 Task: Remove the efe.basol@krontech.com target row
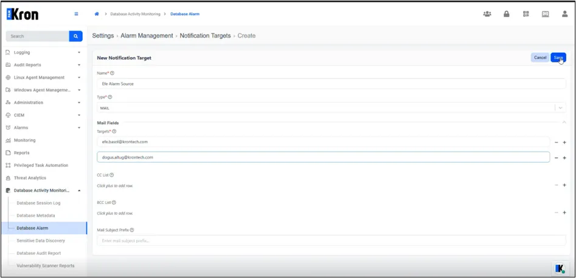(556, 142)
